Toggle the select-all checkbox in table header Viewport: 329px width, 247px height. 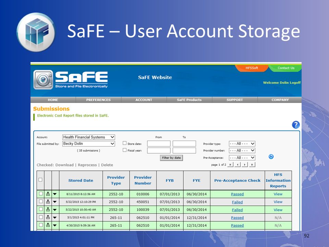coord(40,180)
